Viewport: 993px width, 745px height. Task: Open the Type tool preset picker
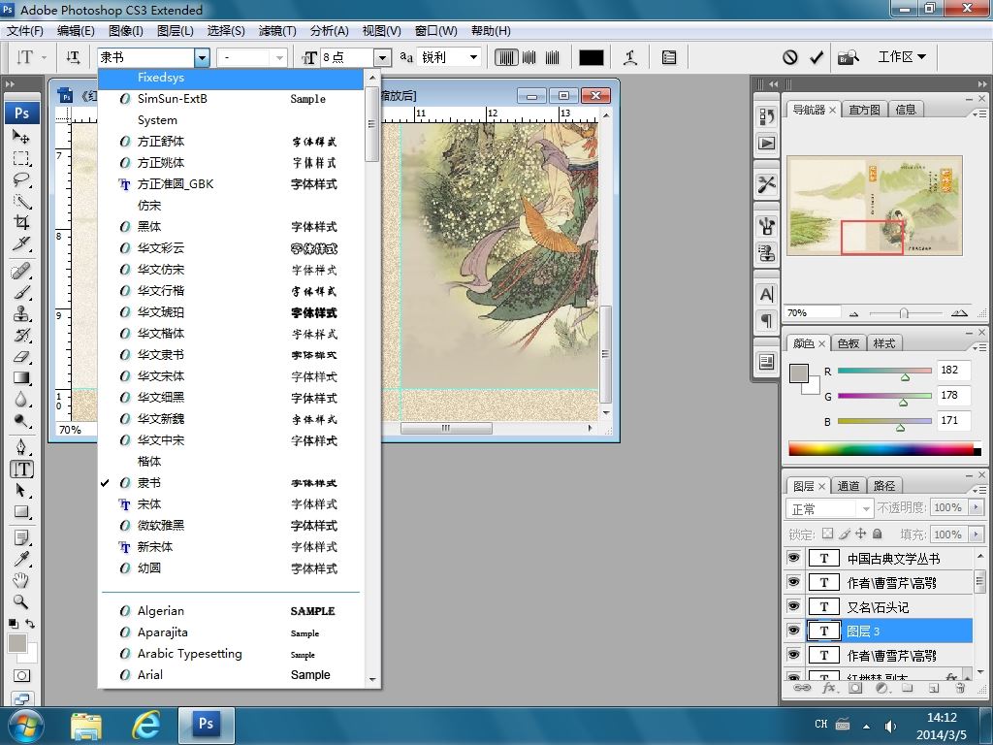(30, 57)
